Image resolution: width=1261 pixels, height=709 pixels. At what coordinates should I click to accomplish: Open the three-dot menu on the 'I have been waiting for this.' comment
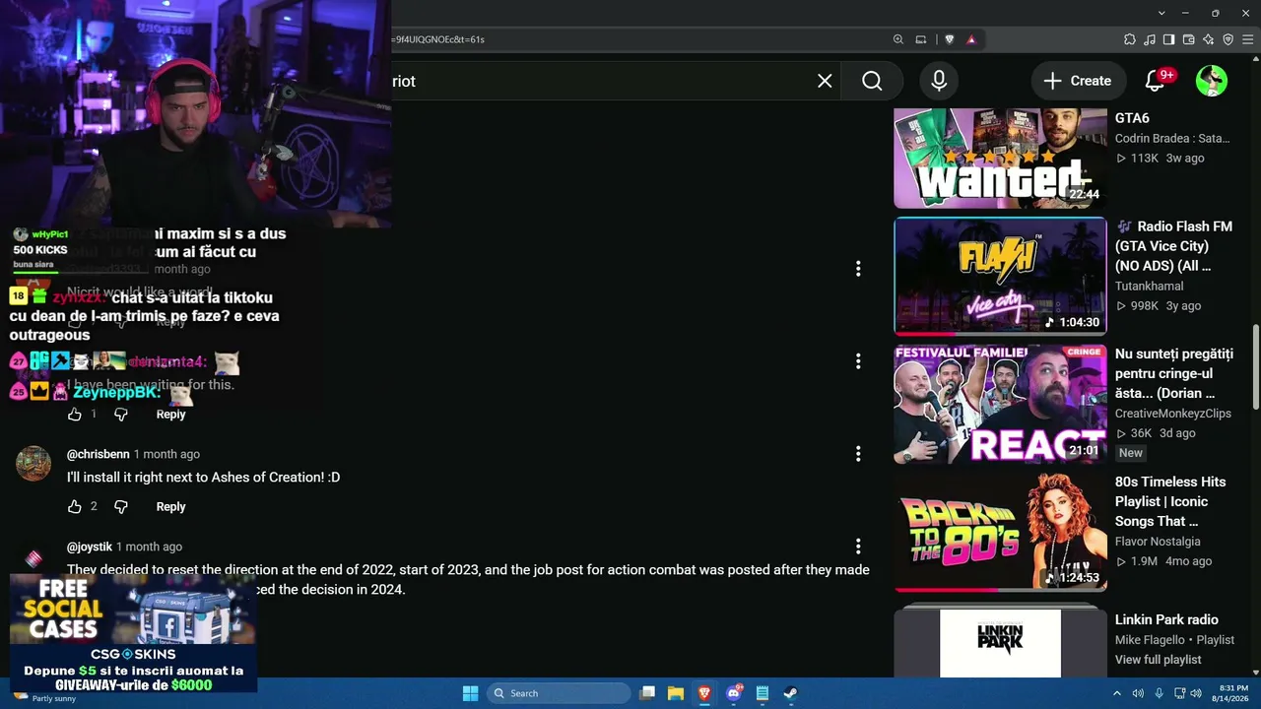point(858,361)
